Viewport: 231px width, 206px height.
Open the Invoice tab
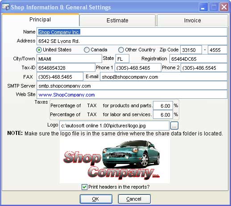(x=193, y=21)
